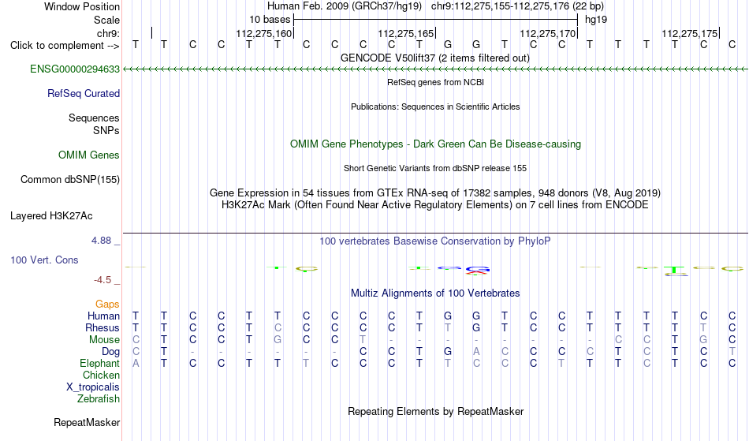Open the ENSG00000294633 gene track label
Viewport: 749px width, 441px height.
click(x=75, y=69)
